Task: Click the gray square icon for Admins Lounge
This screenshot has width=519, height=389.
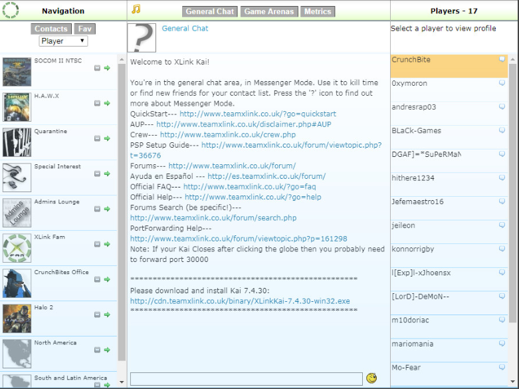Action: point(97,209)
